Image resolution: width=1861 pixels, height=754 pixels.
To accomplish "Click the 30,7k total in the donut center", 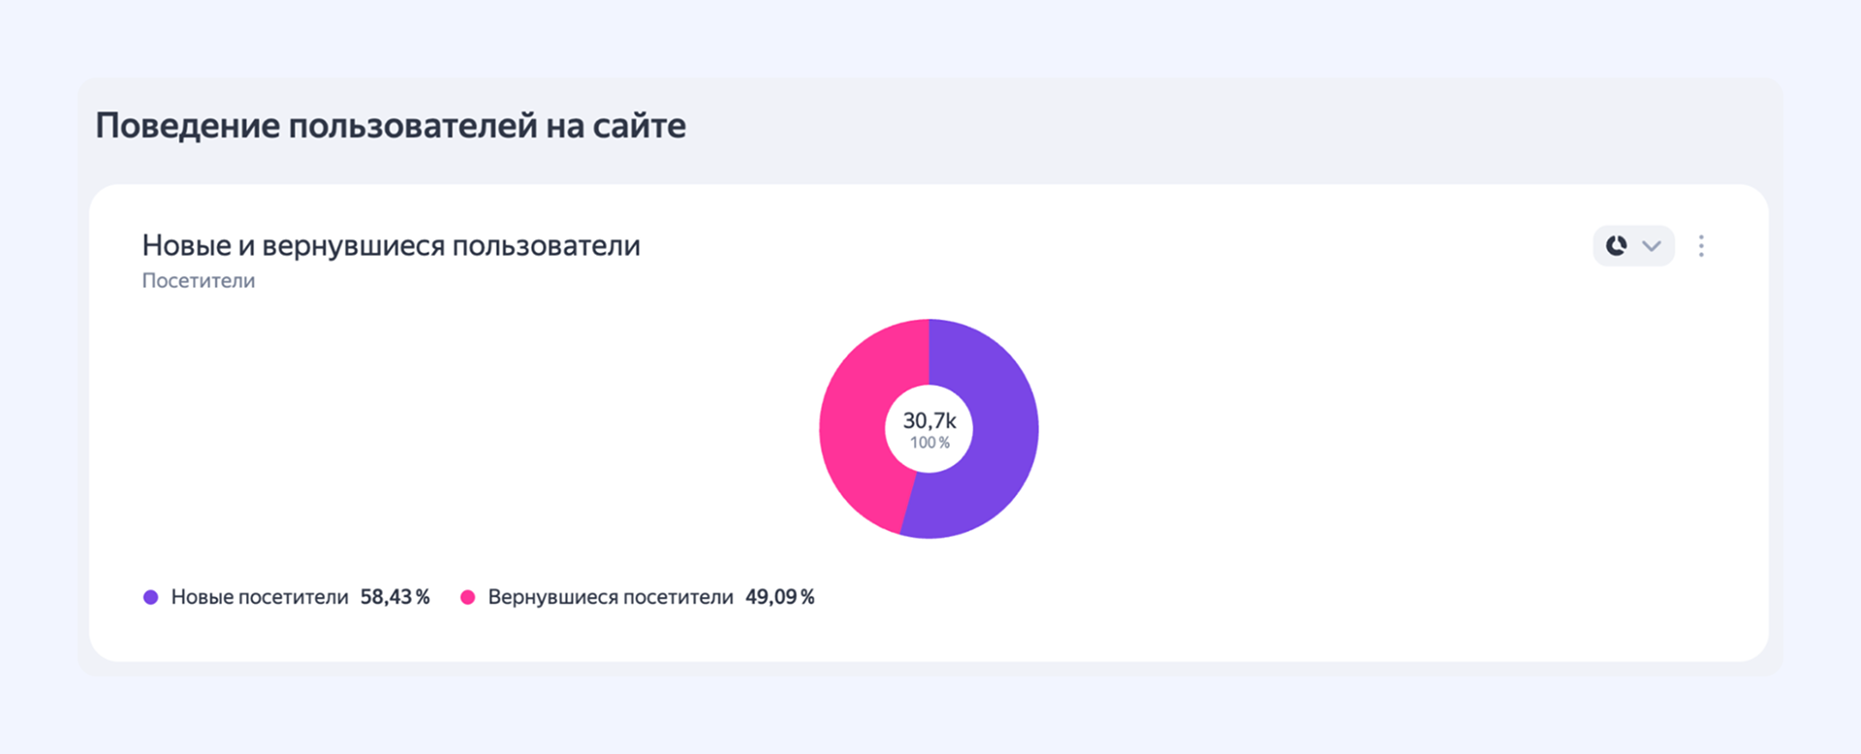I will coord(930,421).
